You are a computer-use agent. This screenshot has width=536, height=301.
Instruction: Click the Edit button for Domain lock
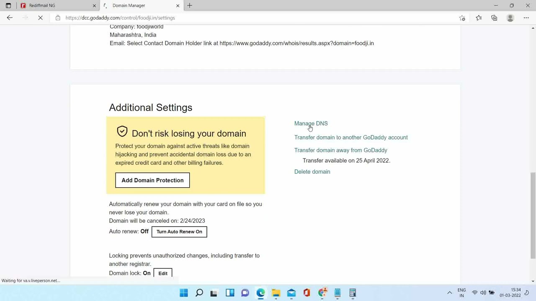[x=163, y=273]
